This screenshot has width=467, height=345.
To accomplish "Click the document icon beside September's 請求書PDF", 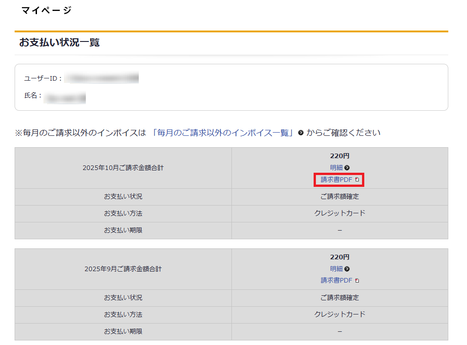I will pyautogui.click(x=357, y=281).
